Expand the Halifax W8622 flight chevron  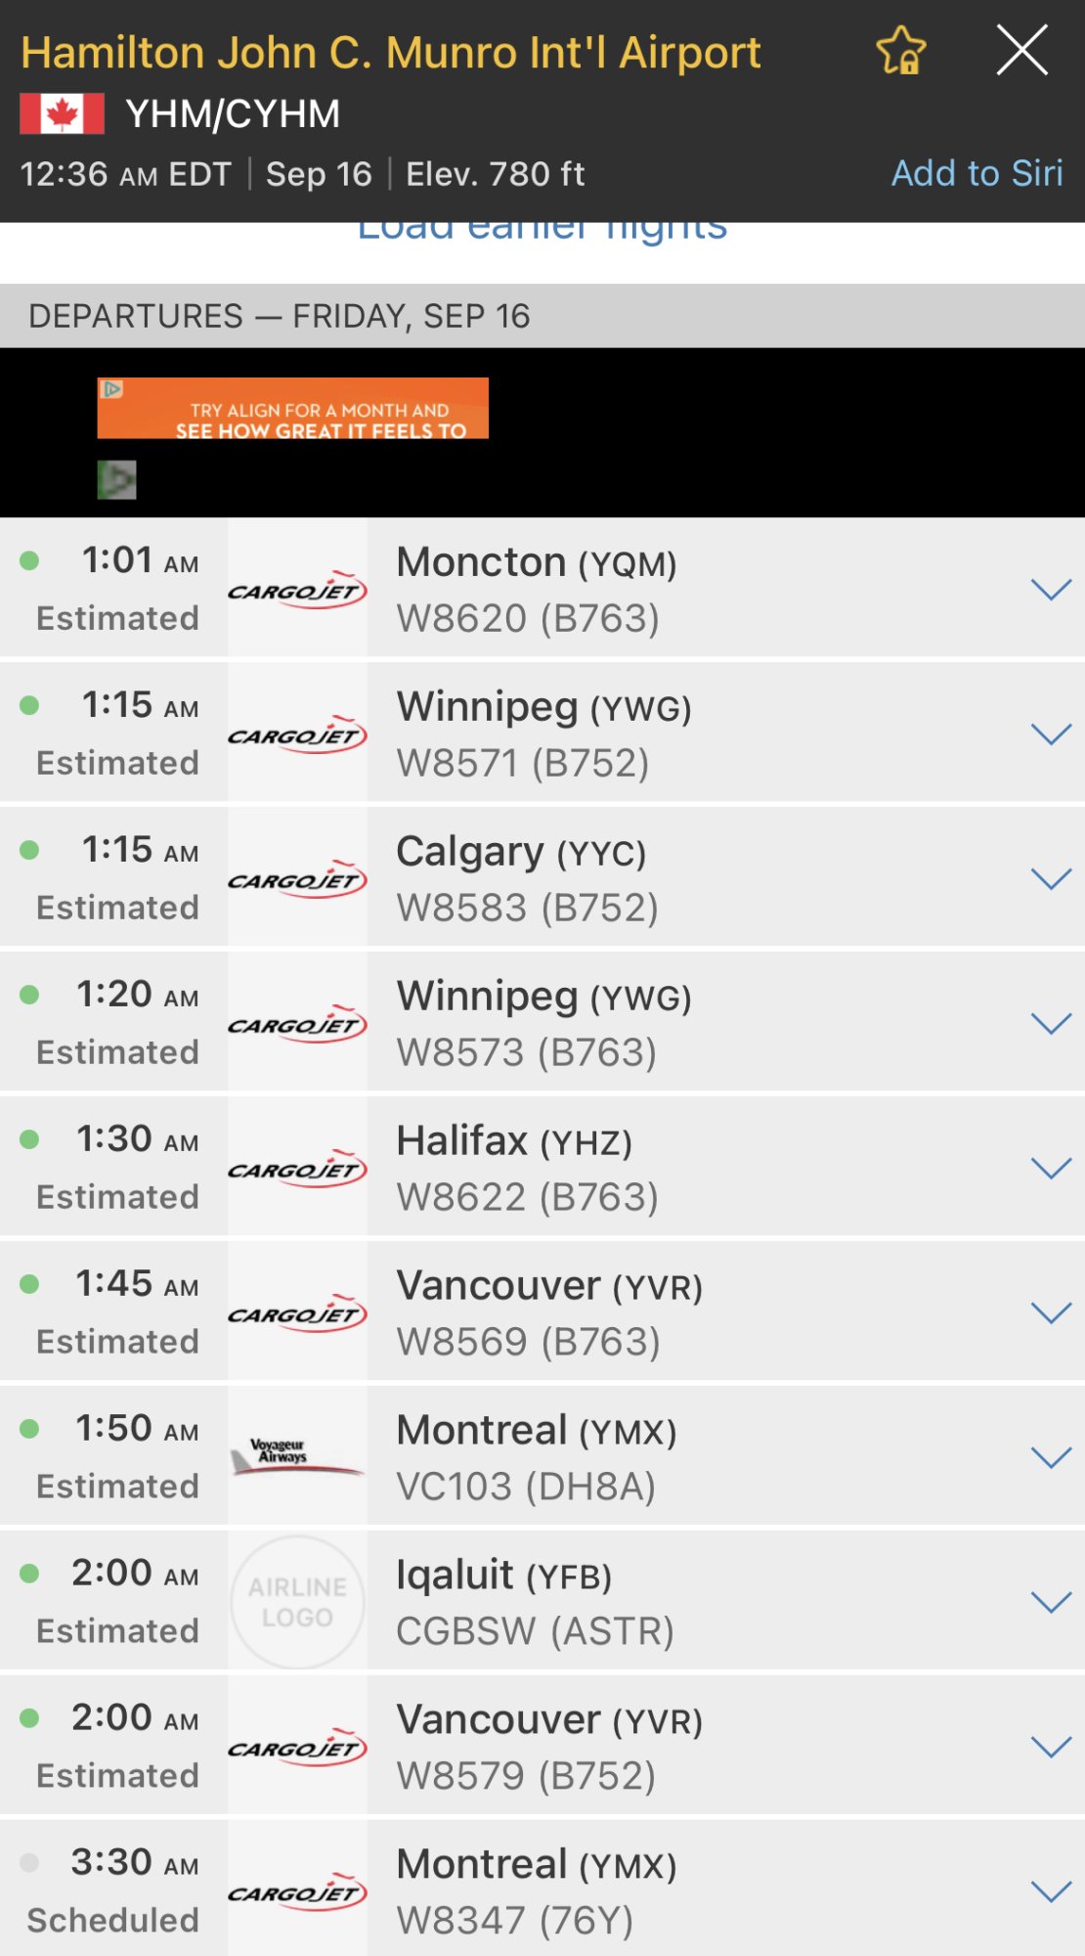tap(1052, 1169)
